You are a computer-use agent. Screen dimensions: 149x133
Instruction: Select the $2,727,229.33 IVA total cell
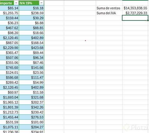click(135, 13)
